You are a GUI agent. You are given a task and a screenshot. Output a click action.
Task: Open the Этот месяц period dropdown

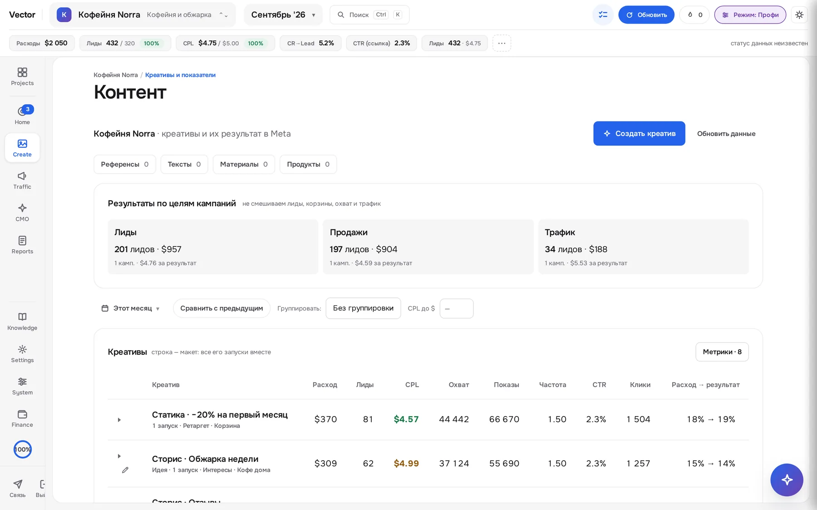click(x=131, y=308)
